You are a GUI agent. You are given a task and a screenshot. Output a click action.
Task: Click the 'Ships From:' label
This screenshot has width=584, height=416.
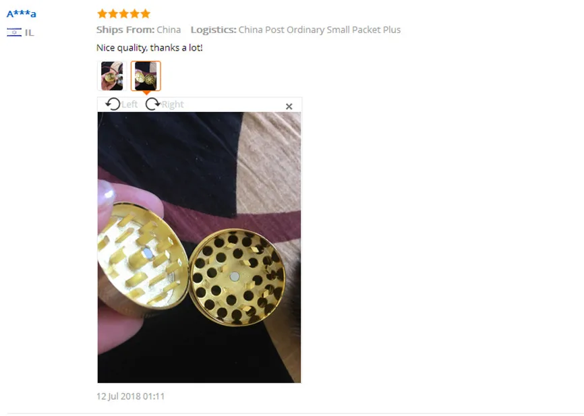[x=125, y=30]
